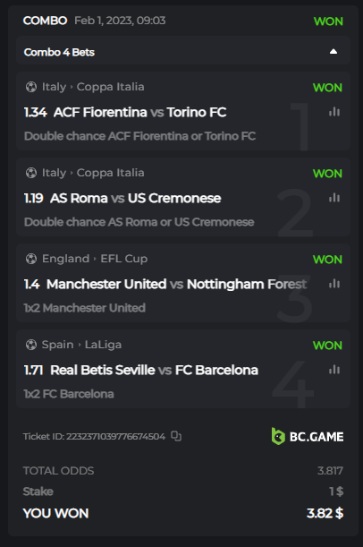Image resolution: width=363 pixels, height=547 pixels.
Task: Click the BC.GAME logo
Action: coord(308,436)
